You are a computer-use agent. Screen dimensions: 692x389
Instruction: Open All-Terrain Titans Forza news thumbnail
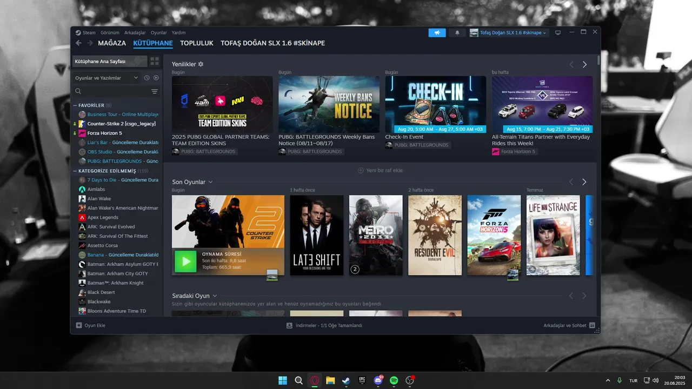tap(542, 104)
